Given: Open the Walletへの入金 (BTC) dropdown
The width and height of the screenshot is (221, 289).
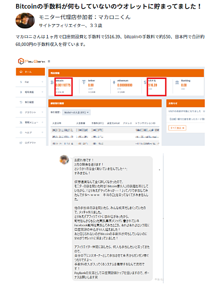Looking at the screenshot, I should [x=76, y=112].
